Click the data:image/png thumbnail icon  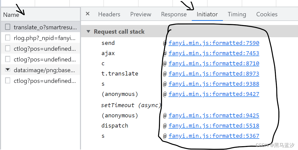pos(8,70)
